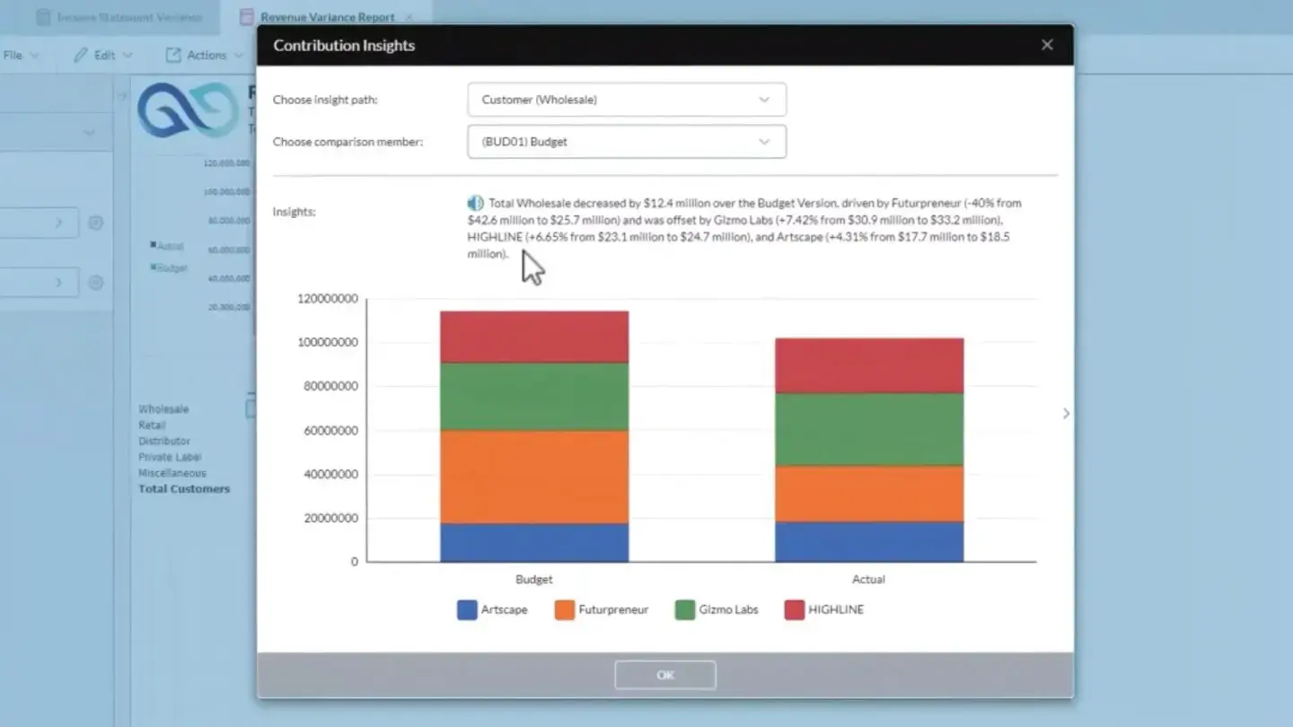The height and width of the screenshot is (727, 1293).
Task: Click the pencil icon beside Edit
Action: click(80, 55)
